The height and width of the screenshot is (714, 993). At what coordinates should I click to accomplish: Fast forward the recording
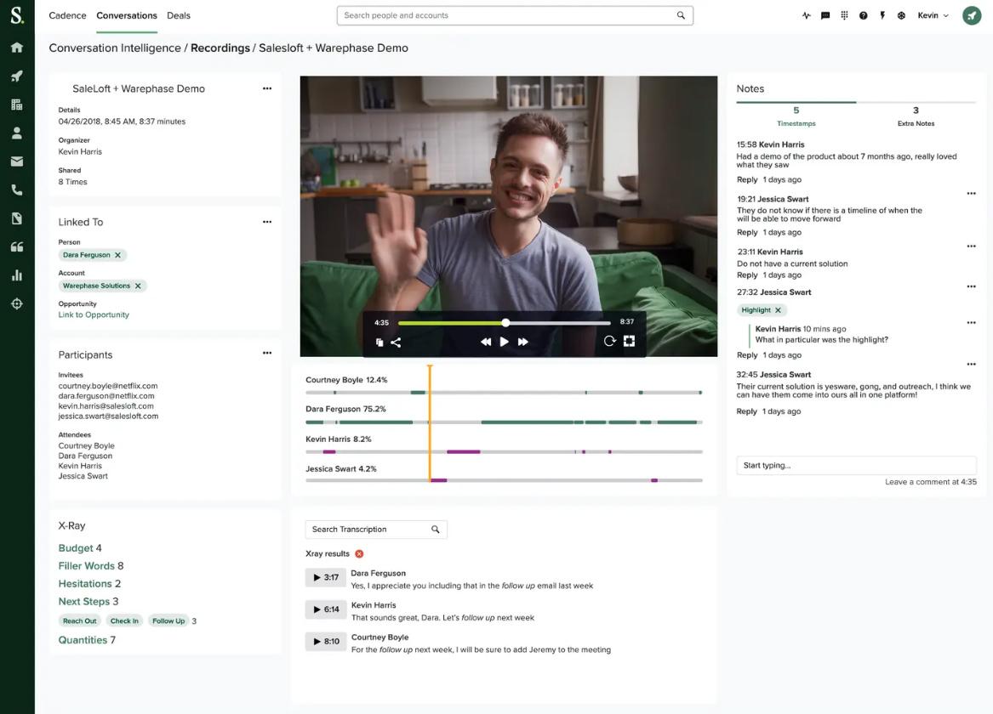click(523, 342)
